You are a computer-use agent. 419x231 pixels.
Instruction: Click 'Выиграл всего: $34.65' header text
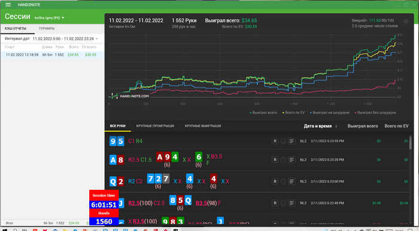click(231, 20)
